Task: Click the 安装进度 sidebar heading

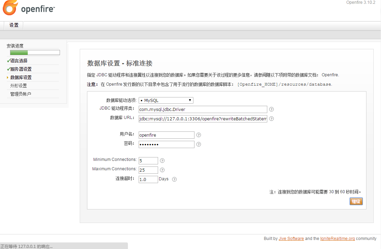Action: click(x=15, y=46)
